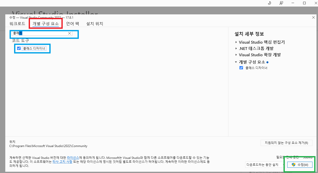Expand Visual Studio 확장 개발 details
Image resolution: width=318 pixels, height=173 pixels.
point(236,55)
